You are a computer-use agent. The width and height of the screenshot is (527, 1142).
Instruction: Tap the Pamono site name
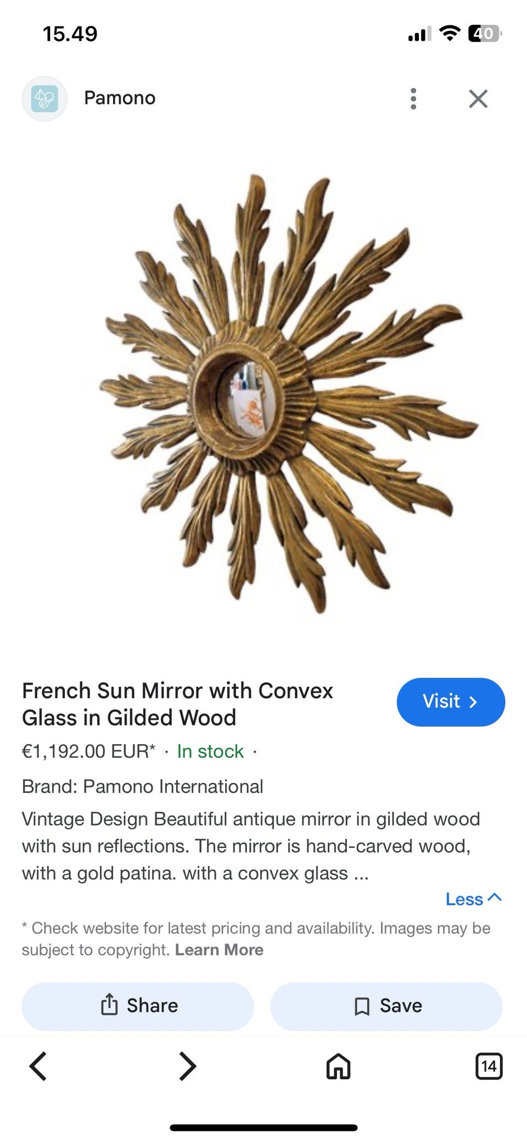[x=120, y=98]
